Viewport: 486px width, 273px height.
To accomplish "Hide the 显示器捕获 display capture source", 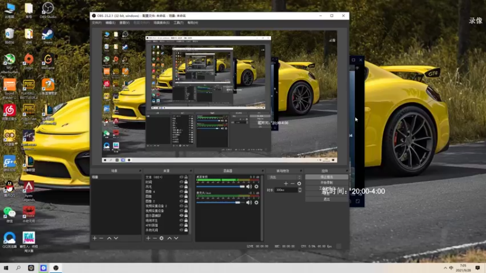I will pyautogui.click(x=181, y=215).
